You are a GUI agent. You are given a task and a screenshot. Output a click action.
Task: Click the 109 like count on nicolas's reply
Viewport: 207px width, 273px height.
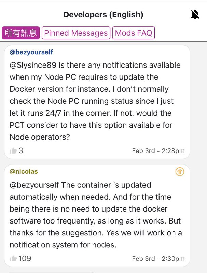25,258
